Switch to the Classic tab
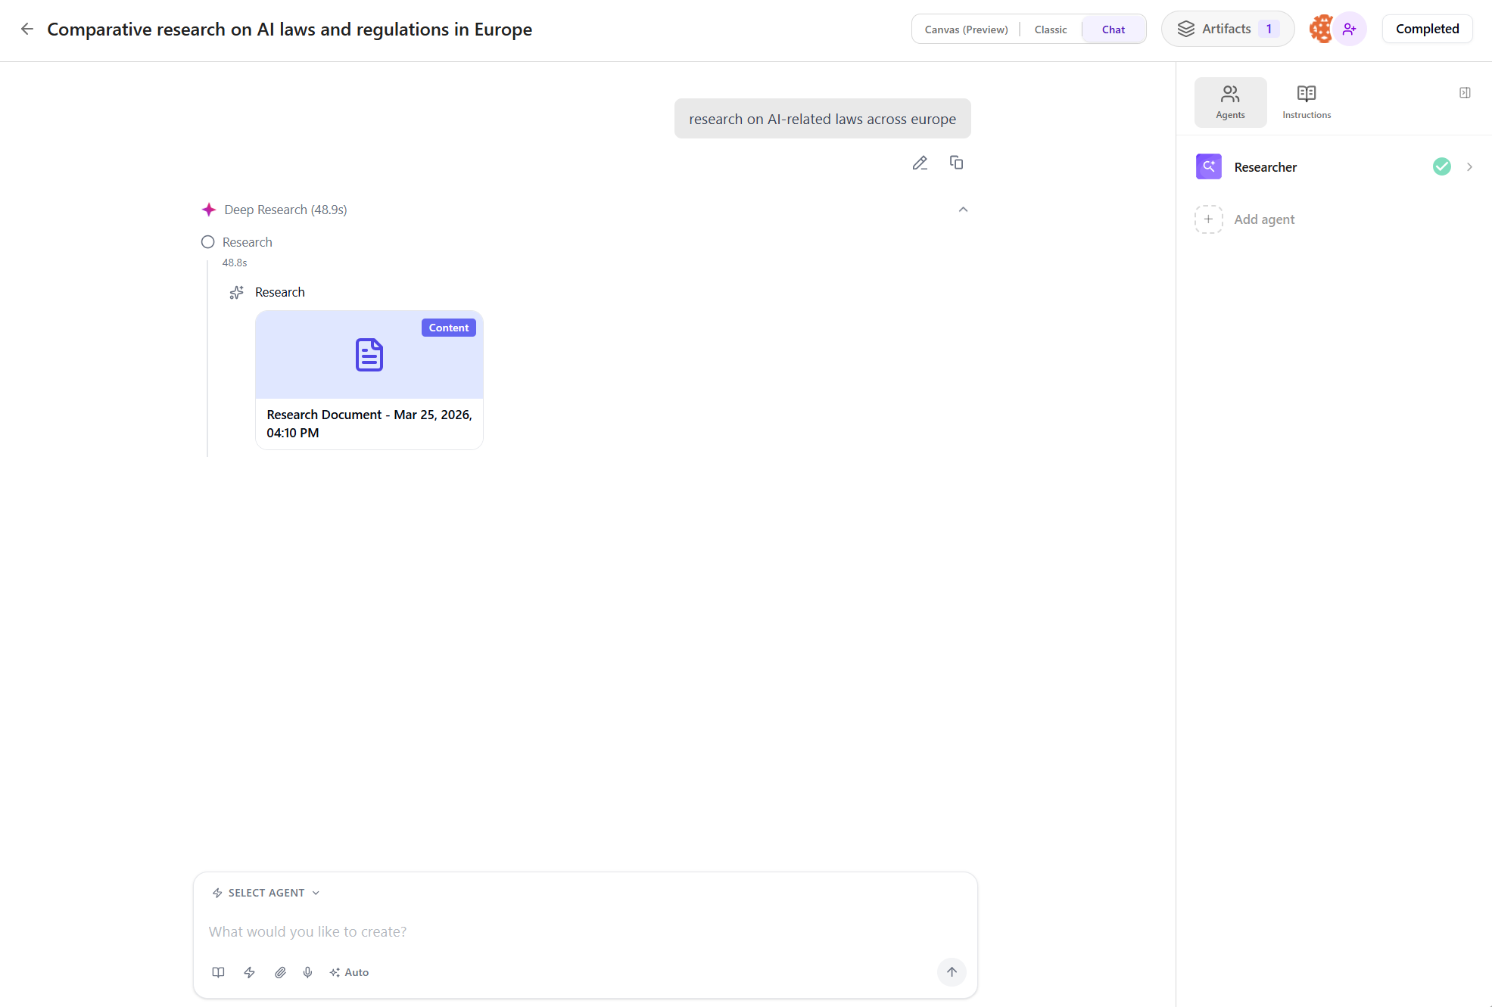This screenshot has width=1492, height=1007. tap(1051, 29)
